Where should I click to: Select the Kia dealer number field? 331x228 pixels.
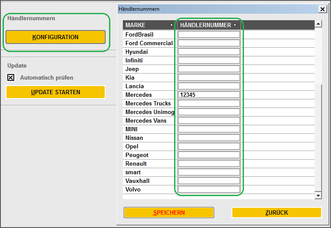tap(209, 77)
